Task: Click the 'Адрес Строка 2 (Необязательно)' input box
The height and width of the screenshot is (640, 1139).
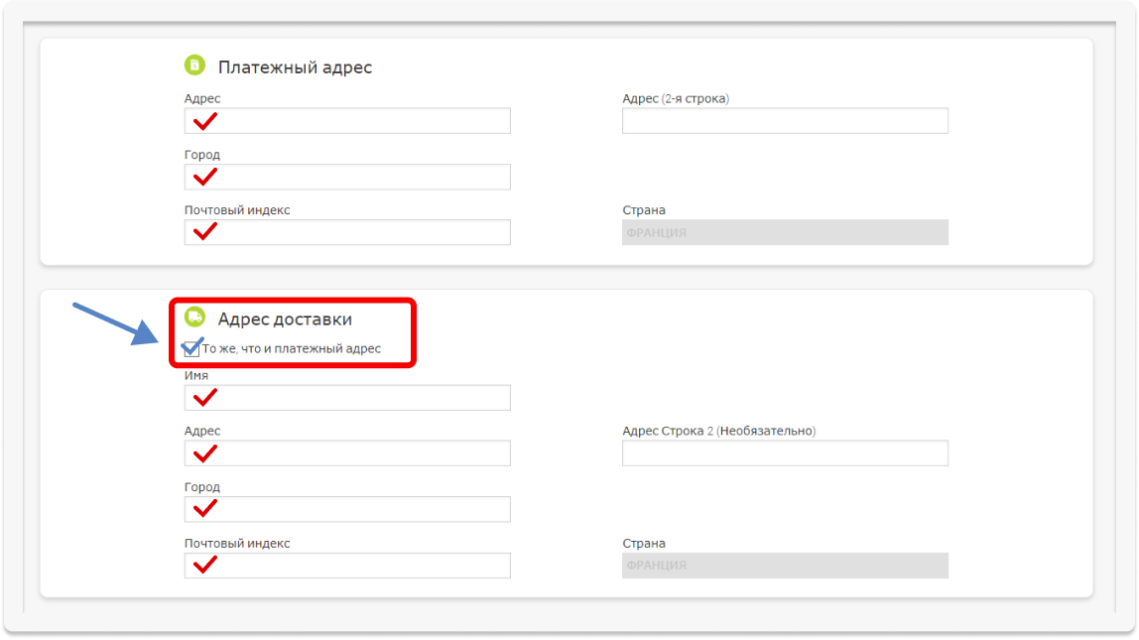Action: (785, 453)
